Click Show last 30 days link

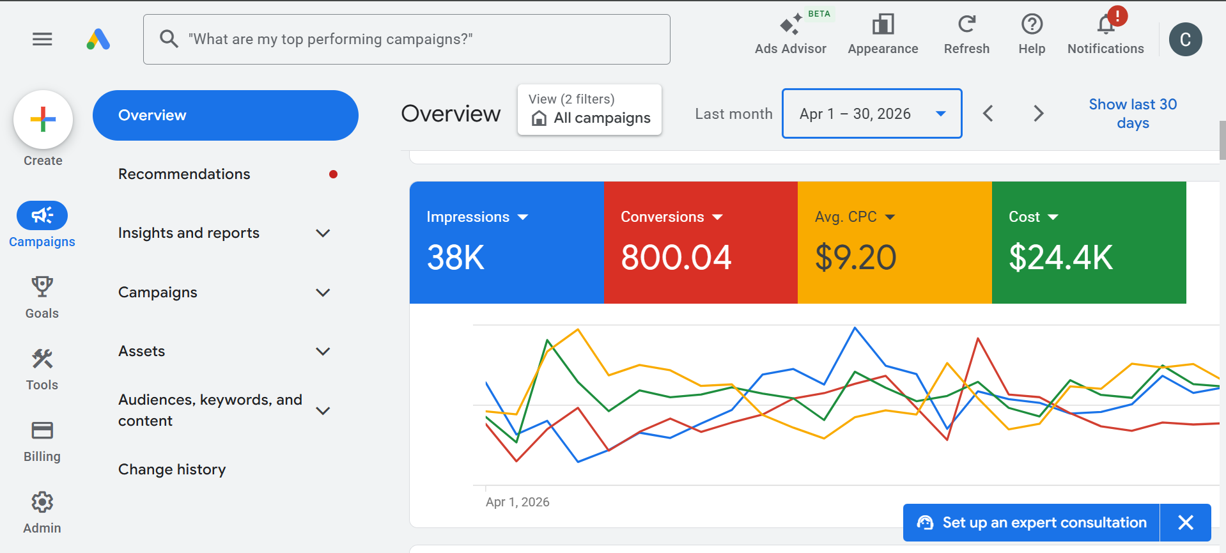click(x=1133, y=113)
